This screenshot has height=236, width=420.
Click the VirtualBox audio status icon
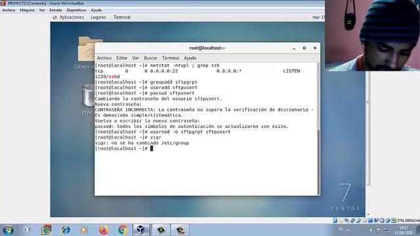point(346,220)
